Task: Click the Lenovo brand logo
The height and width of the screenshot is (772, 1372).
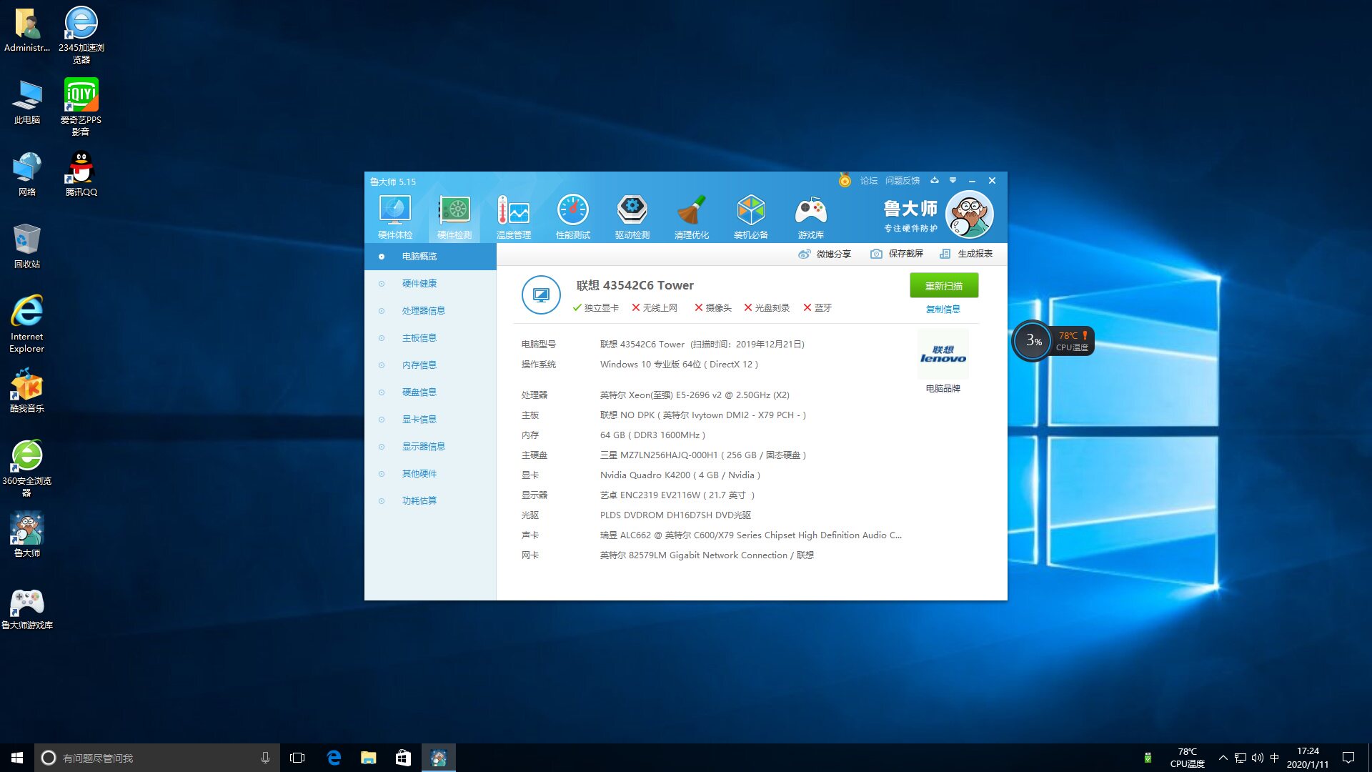Action: (943, 355)
